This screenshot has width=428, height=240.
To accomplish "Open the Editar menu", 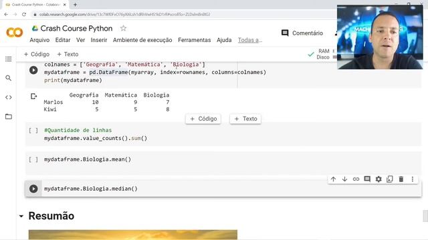I will coord(63,40).
